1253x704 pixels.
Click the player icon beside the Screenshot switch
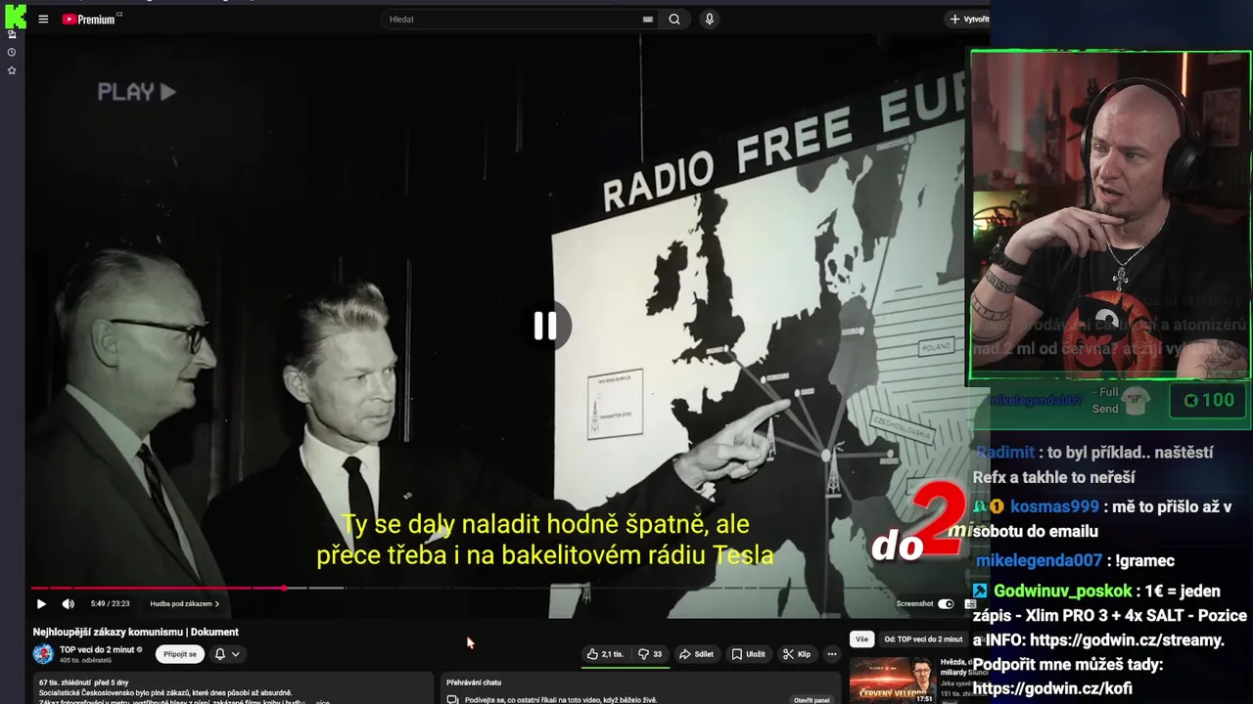970,603
